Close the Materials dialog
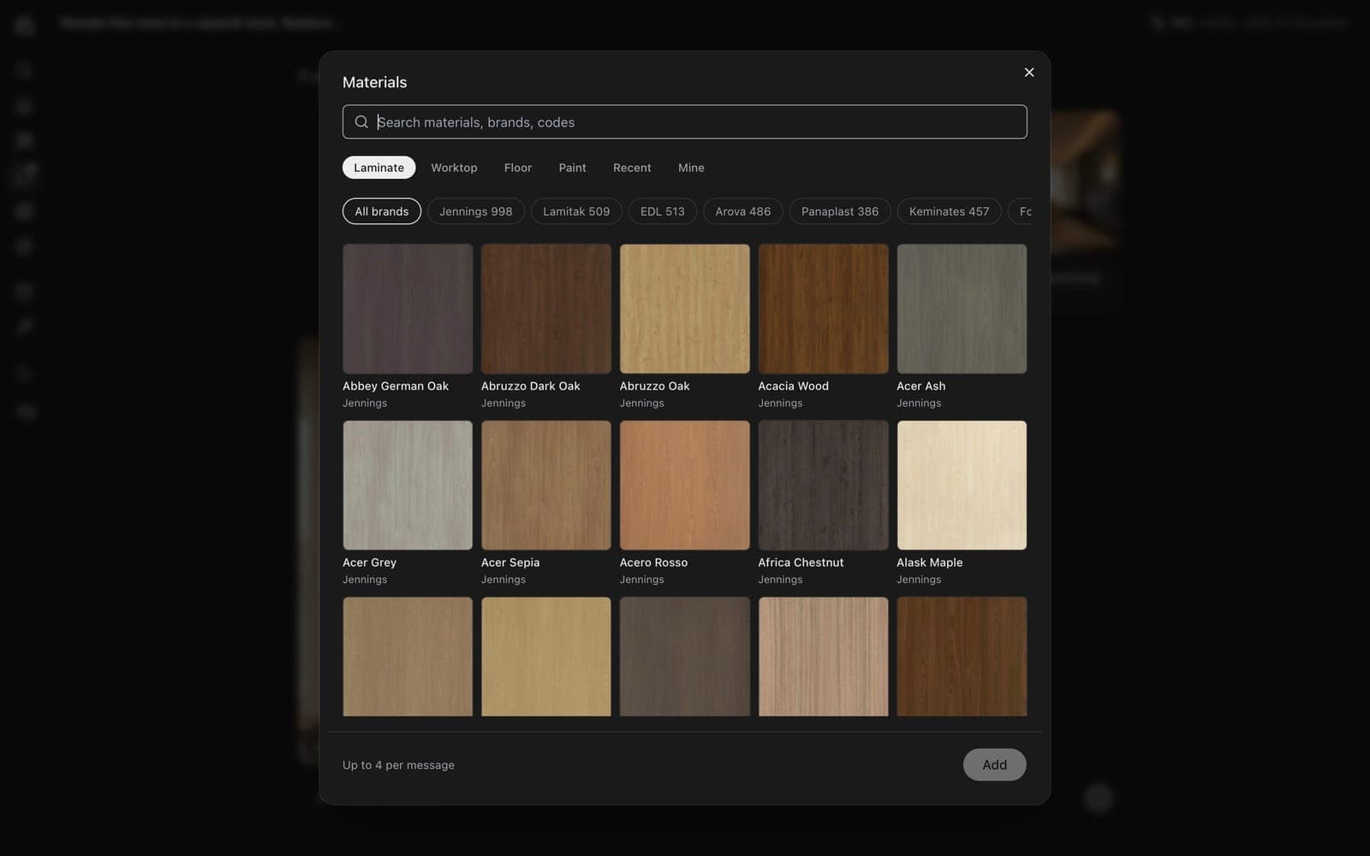This screenshot has width=1370, height=856. (x=1029, y=72)
